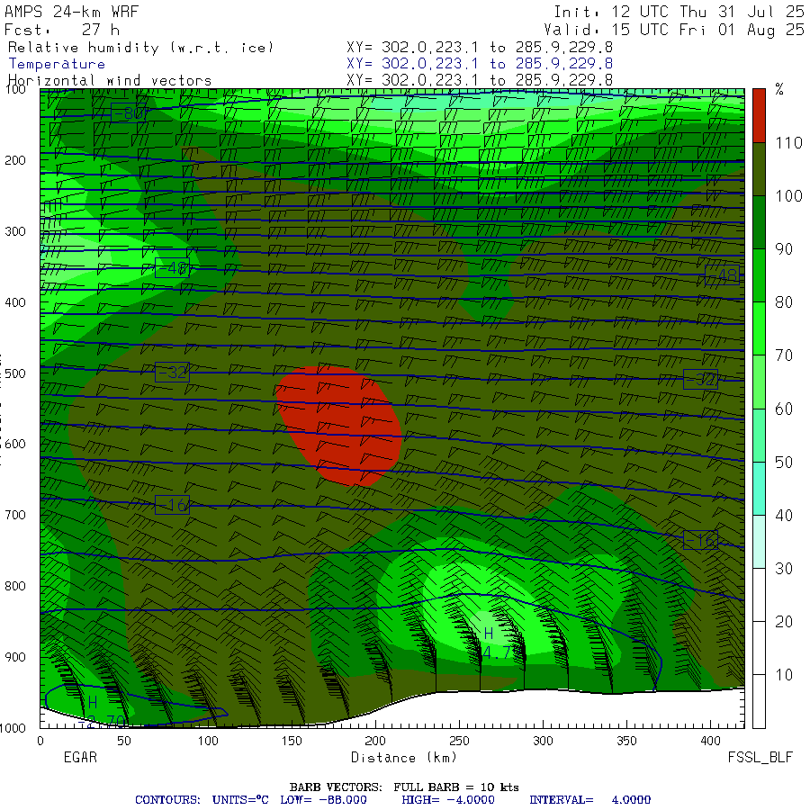Click the 'Relative humidity (w.r.t. ice)' label
This screenshot has width=810, height=810.
(140, 48)
